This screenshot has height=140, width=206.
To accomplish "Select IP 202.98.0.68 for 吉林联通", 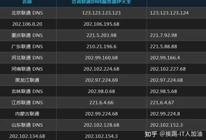I will click(x=101, y=91).
